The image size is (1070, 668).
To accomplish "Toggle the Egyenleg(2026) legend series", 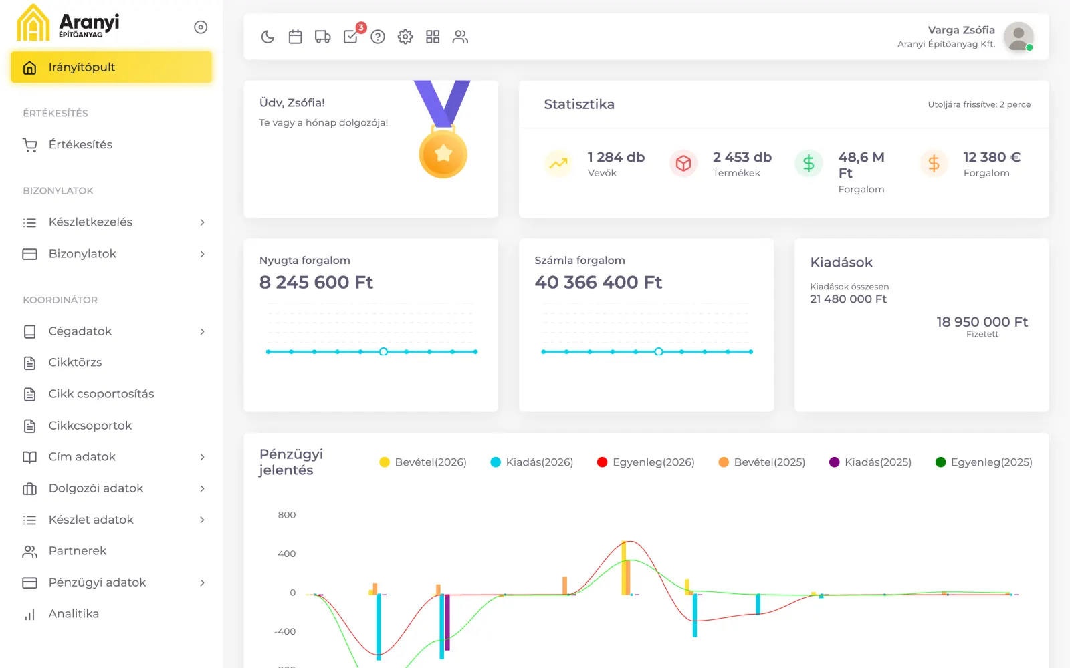I will click(645, 462).
